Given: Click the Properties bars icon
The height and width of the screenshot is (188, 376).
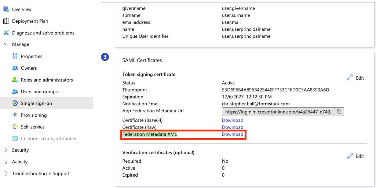Looking at the screenshot, I should click(x=15, y=56).
